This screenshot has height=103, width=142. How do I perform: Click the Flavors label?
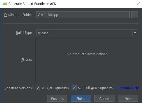point(27,60)
